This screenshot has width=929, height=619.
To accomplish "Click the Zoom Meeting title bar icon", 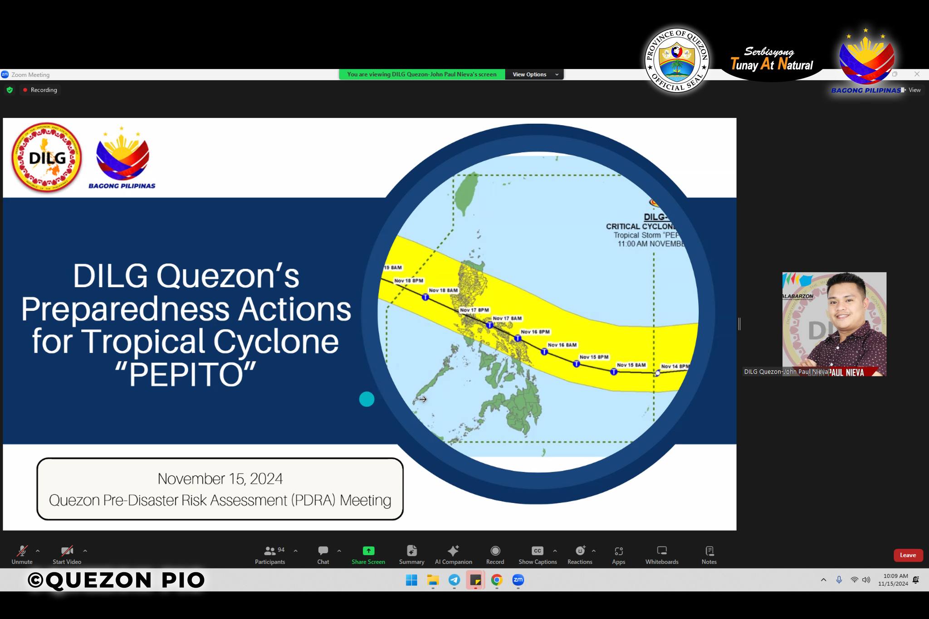I will (5, 74).
